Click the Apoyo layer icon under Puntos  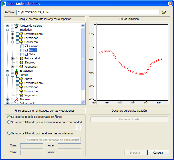[x=22, y=79]
